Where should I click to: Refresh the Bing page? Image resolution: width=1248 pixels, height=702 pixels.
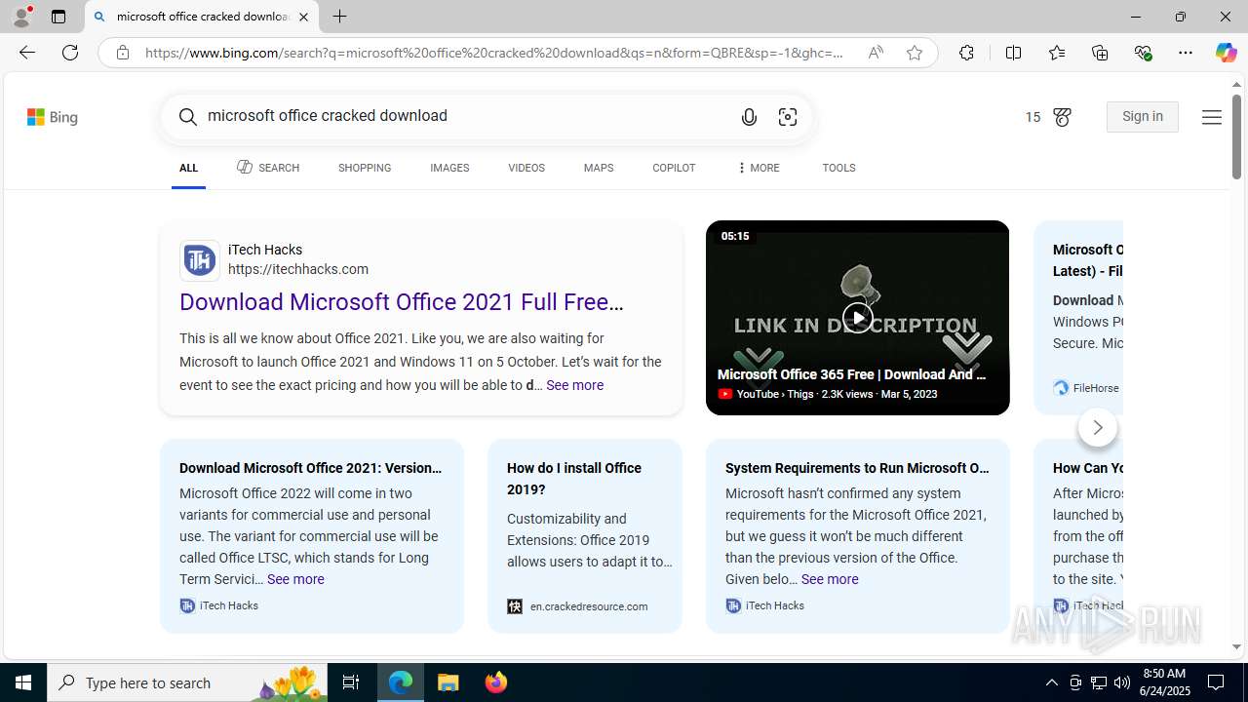(70, 53)
